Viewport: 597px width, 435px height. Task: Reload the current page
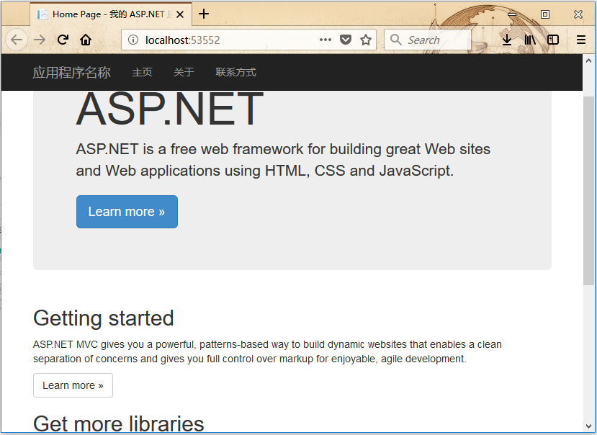coord(63,40)
